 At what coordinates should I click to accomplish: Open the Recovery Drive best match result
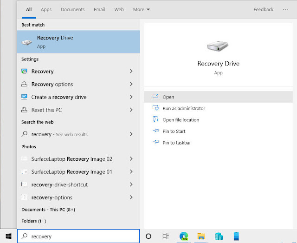click(78, 42)
